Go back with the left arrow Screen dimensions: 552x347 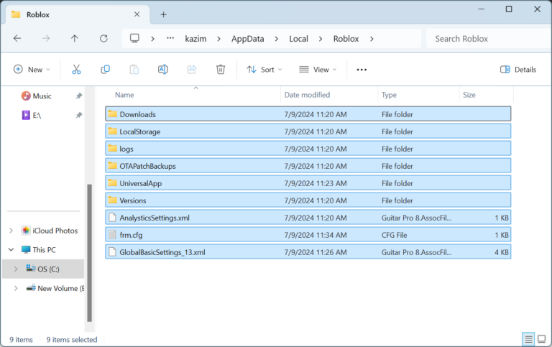click(17, 38)
